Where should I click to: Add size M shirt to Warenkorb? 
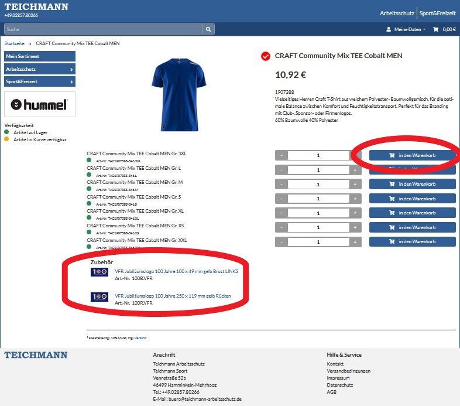coord(412,184)
